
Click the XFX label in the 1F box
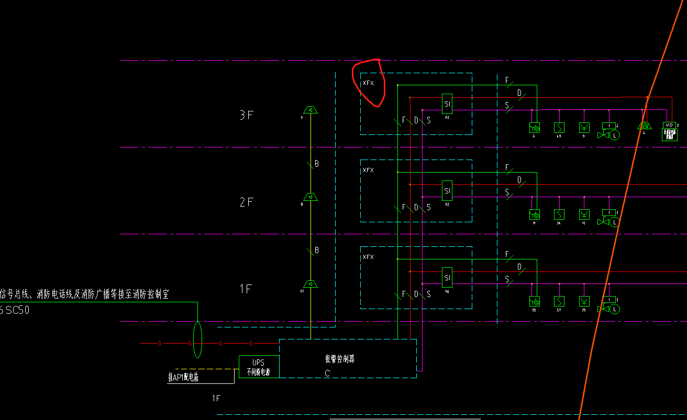pyautogui.click(x=369, y=257)
